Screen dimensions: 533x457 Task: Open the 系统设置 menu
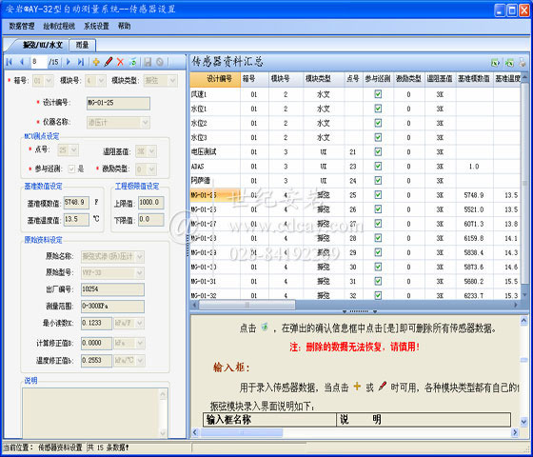[x=96, y=27]
